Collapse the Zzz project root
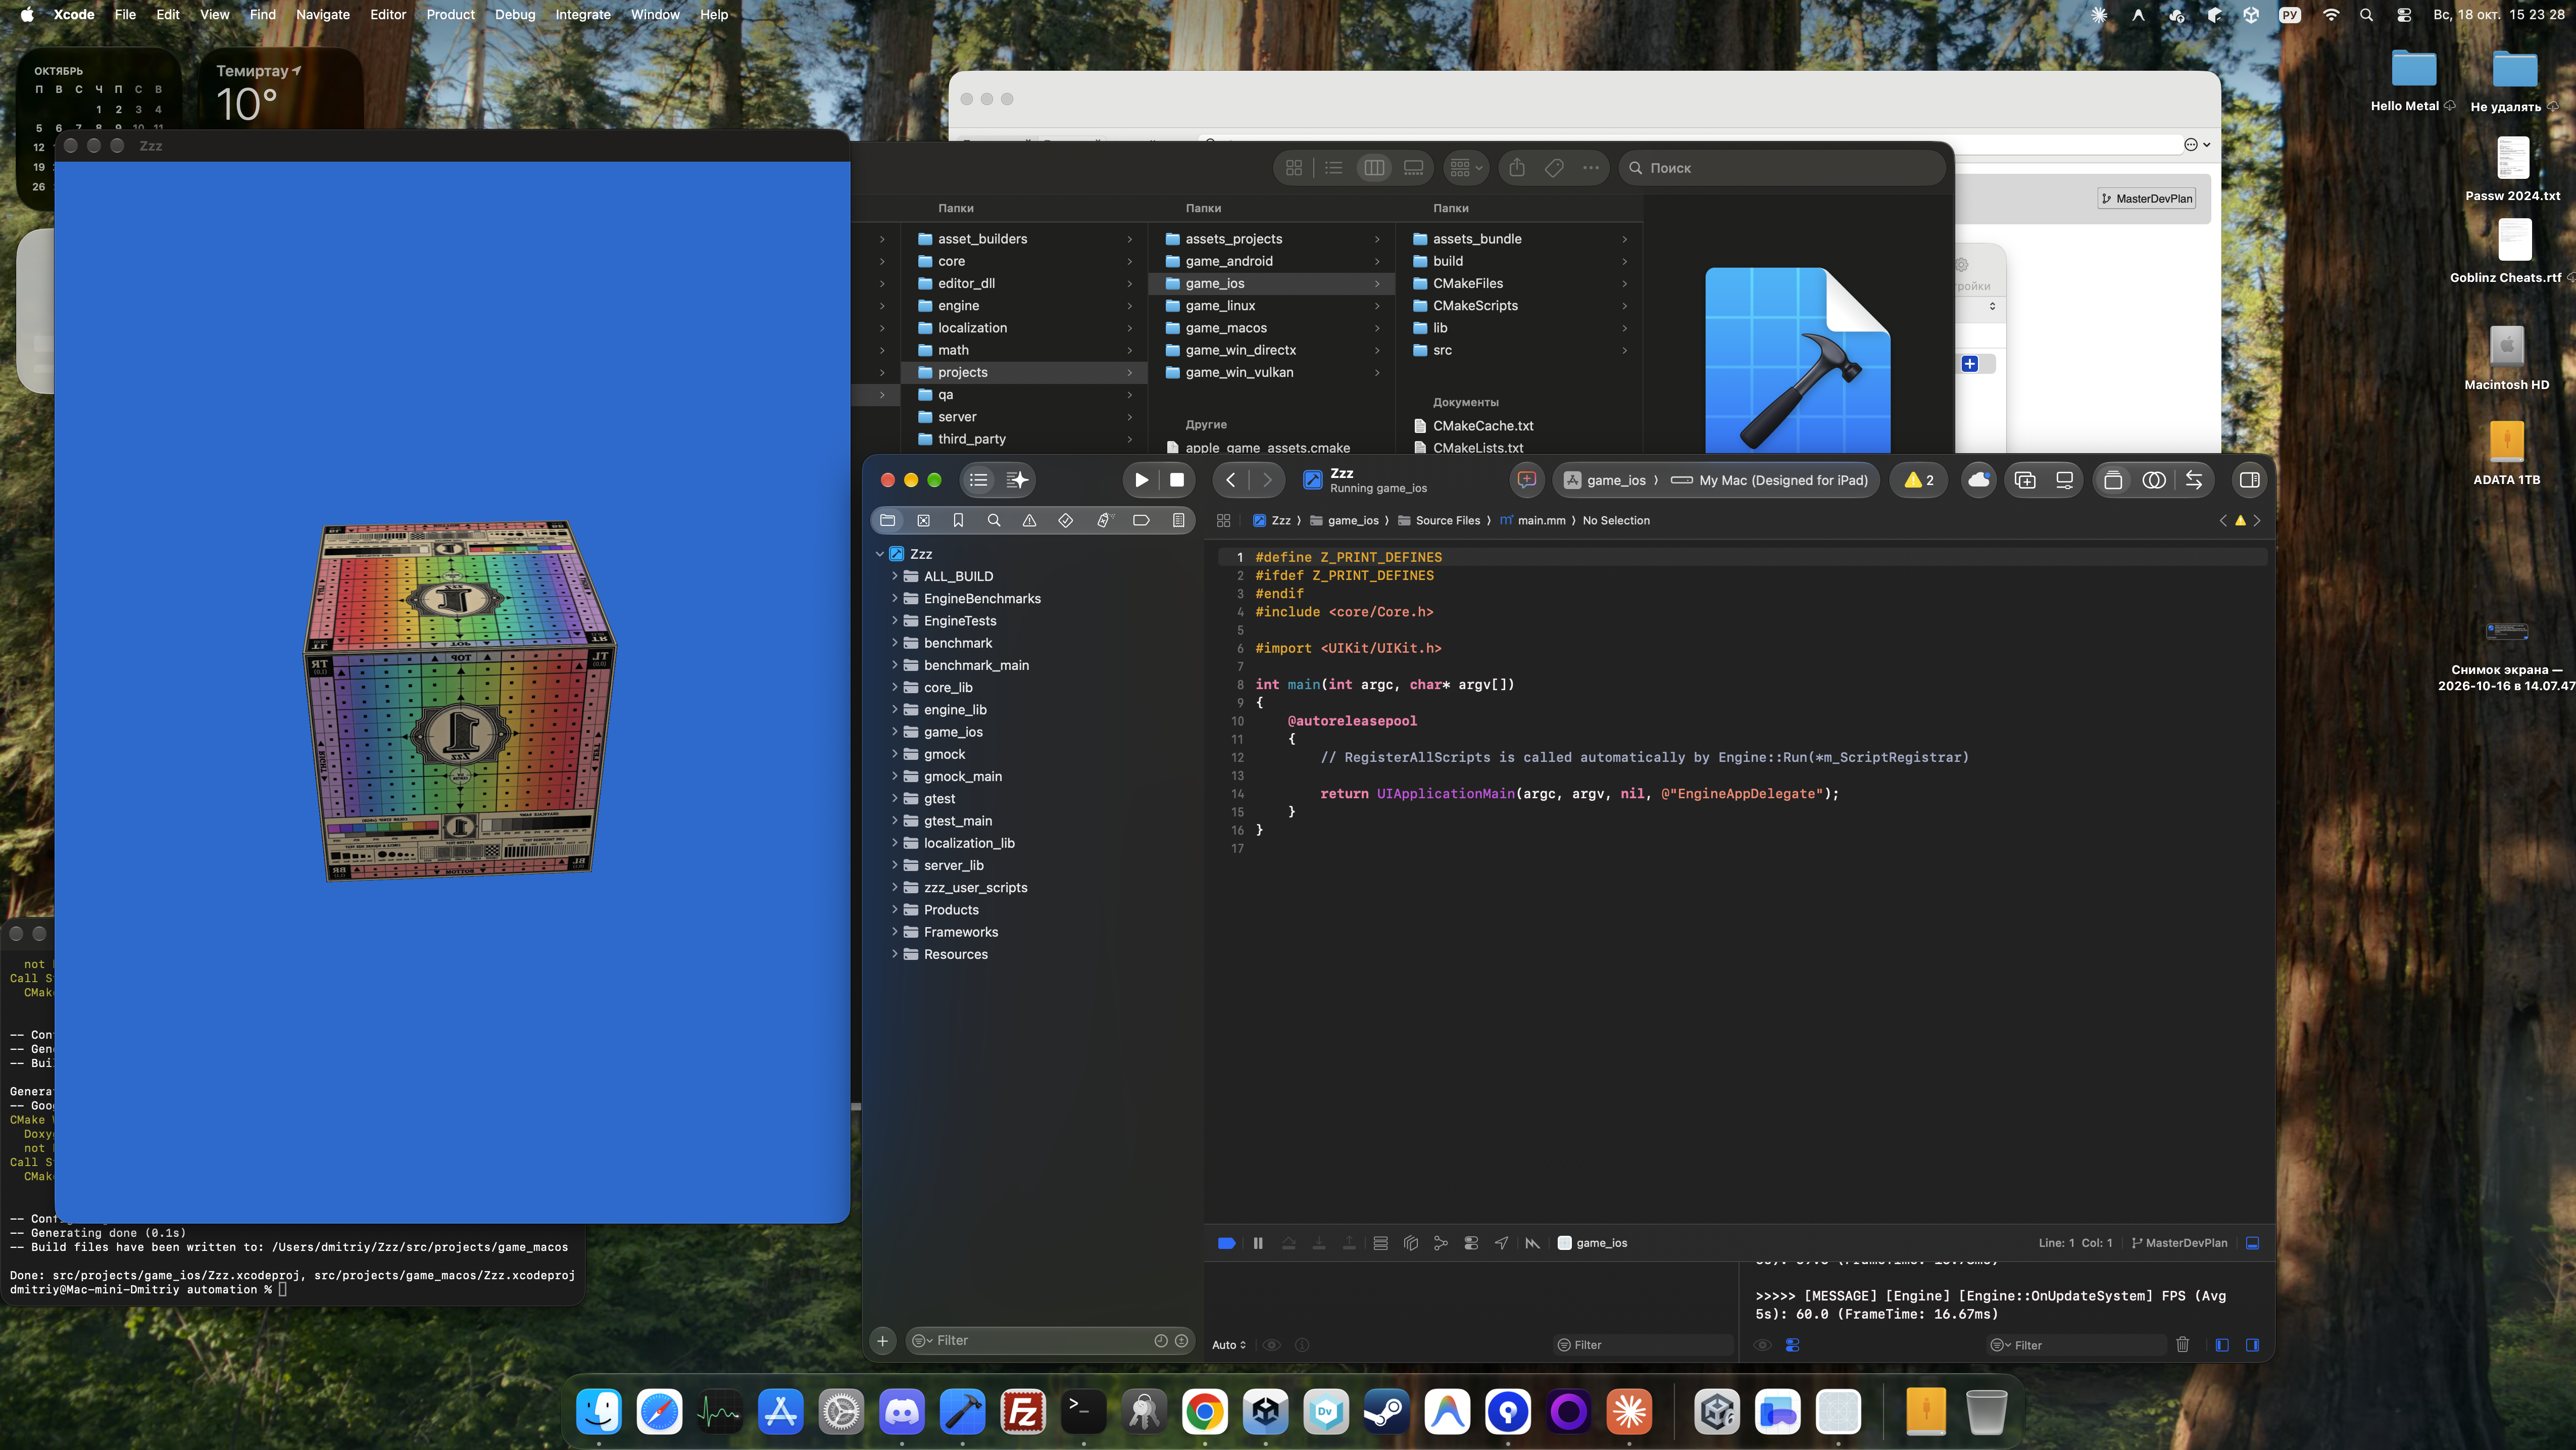The image size is (2576, 1450). point(880,554)
